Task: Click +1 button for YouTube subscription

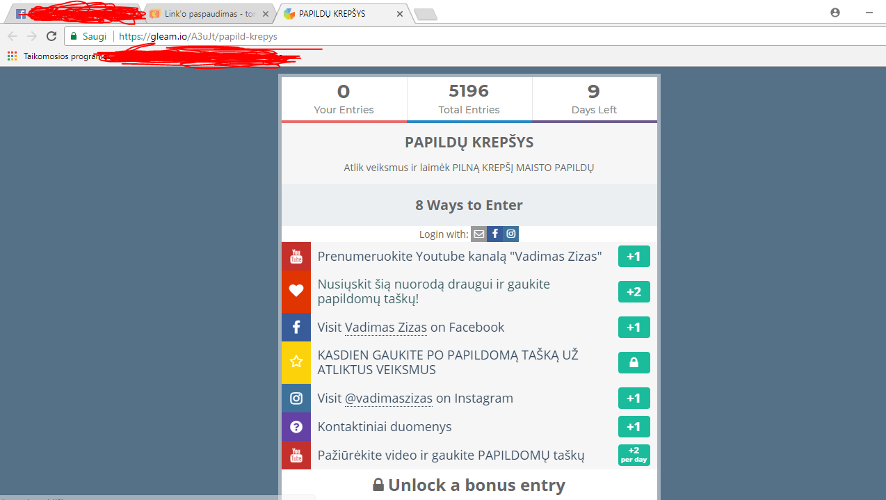Action: 634,257
